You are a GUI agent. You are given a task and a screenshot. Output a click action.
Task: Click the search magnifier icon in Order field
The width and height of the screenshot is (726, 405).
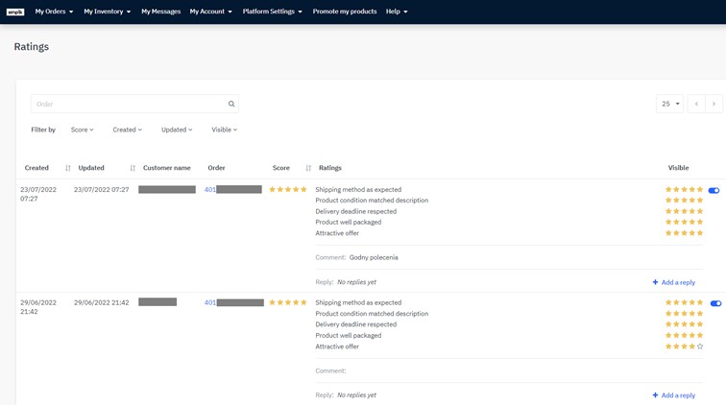[231, 104]
